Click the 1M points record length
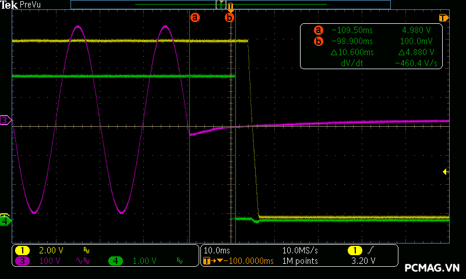Viewport: 466px width, 279px height. pos(300,261)
